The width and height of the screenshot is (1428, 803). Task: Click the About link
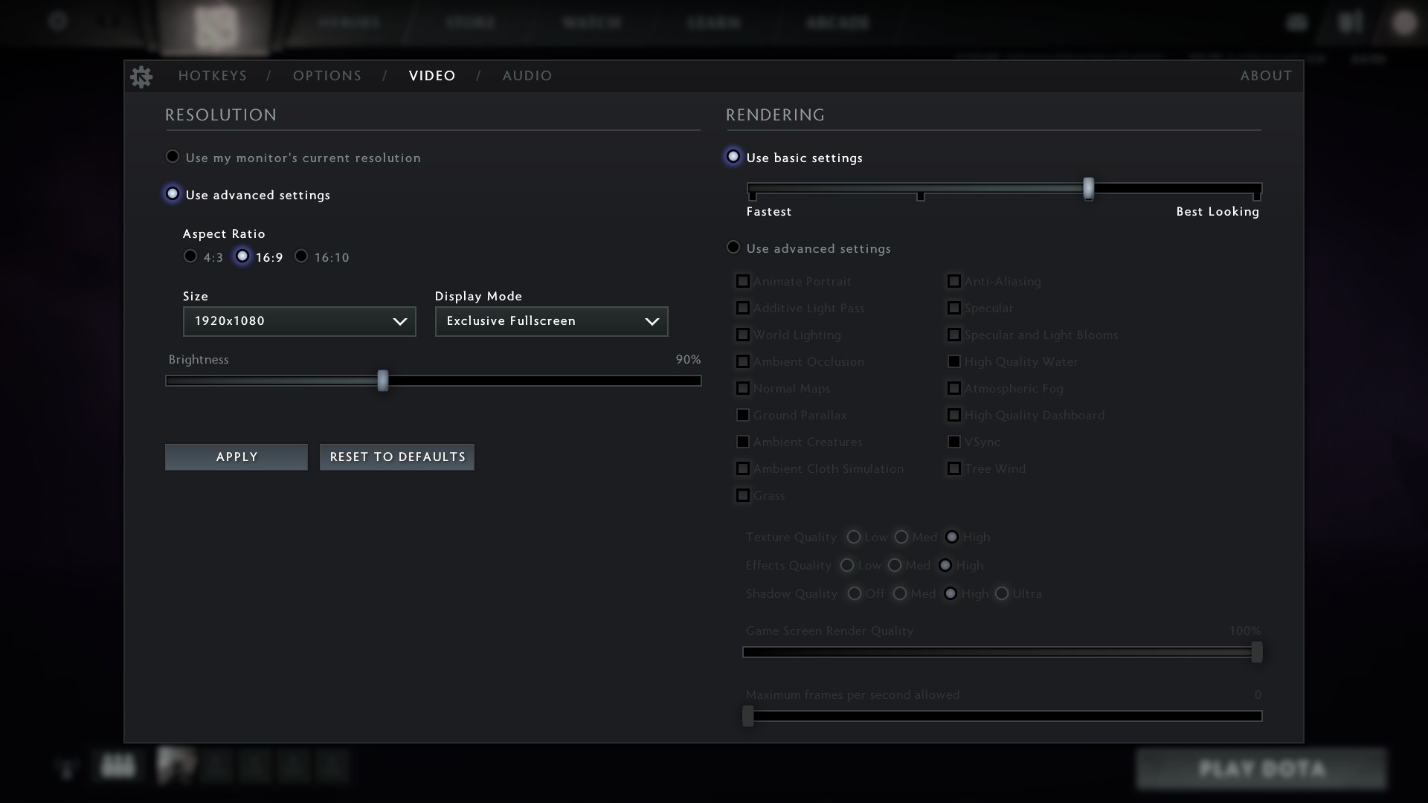click(x=1266, y=76)
